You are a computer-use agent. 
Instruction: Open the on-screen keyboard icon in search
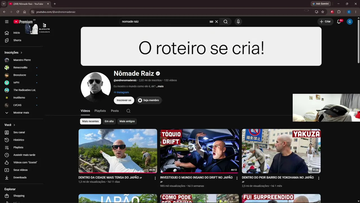[x=211, y=22]
